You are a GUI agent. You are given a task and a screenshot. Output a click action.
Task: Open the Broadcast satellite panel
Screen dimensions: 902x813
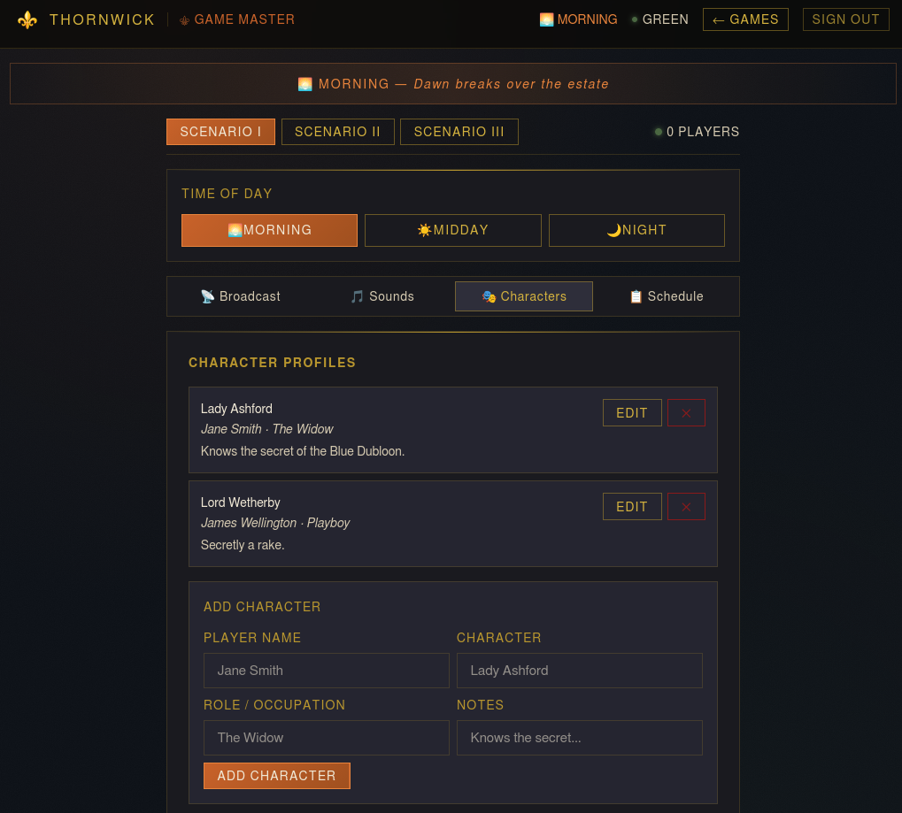[240, 296]
